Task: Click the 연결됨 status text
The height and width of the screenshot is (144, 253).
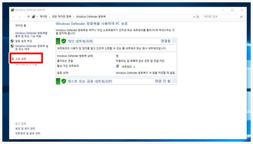Action: coord(166,41)
